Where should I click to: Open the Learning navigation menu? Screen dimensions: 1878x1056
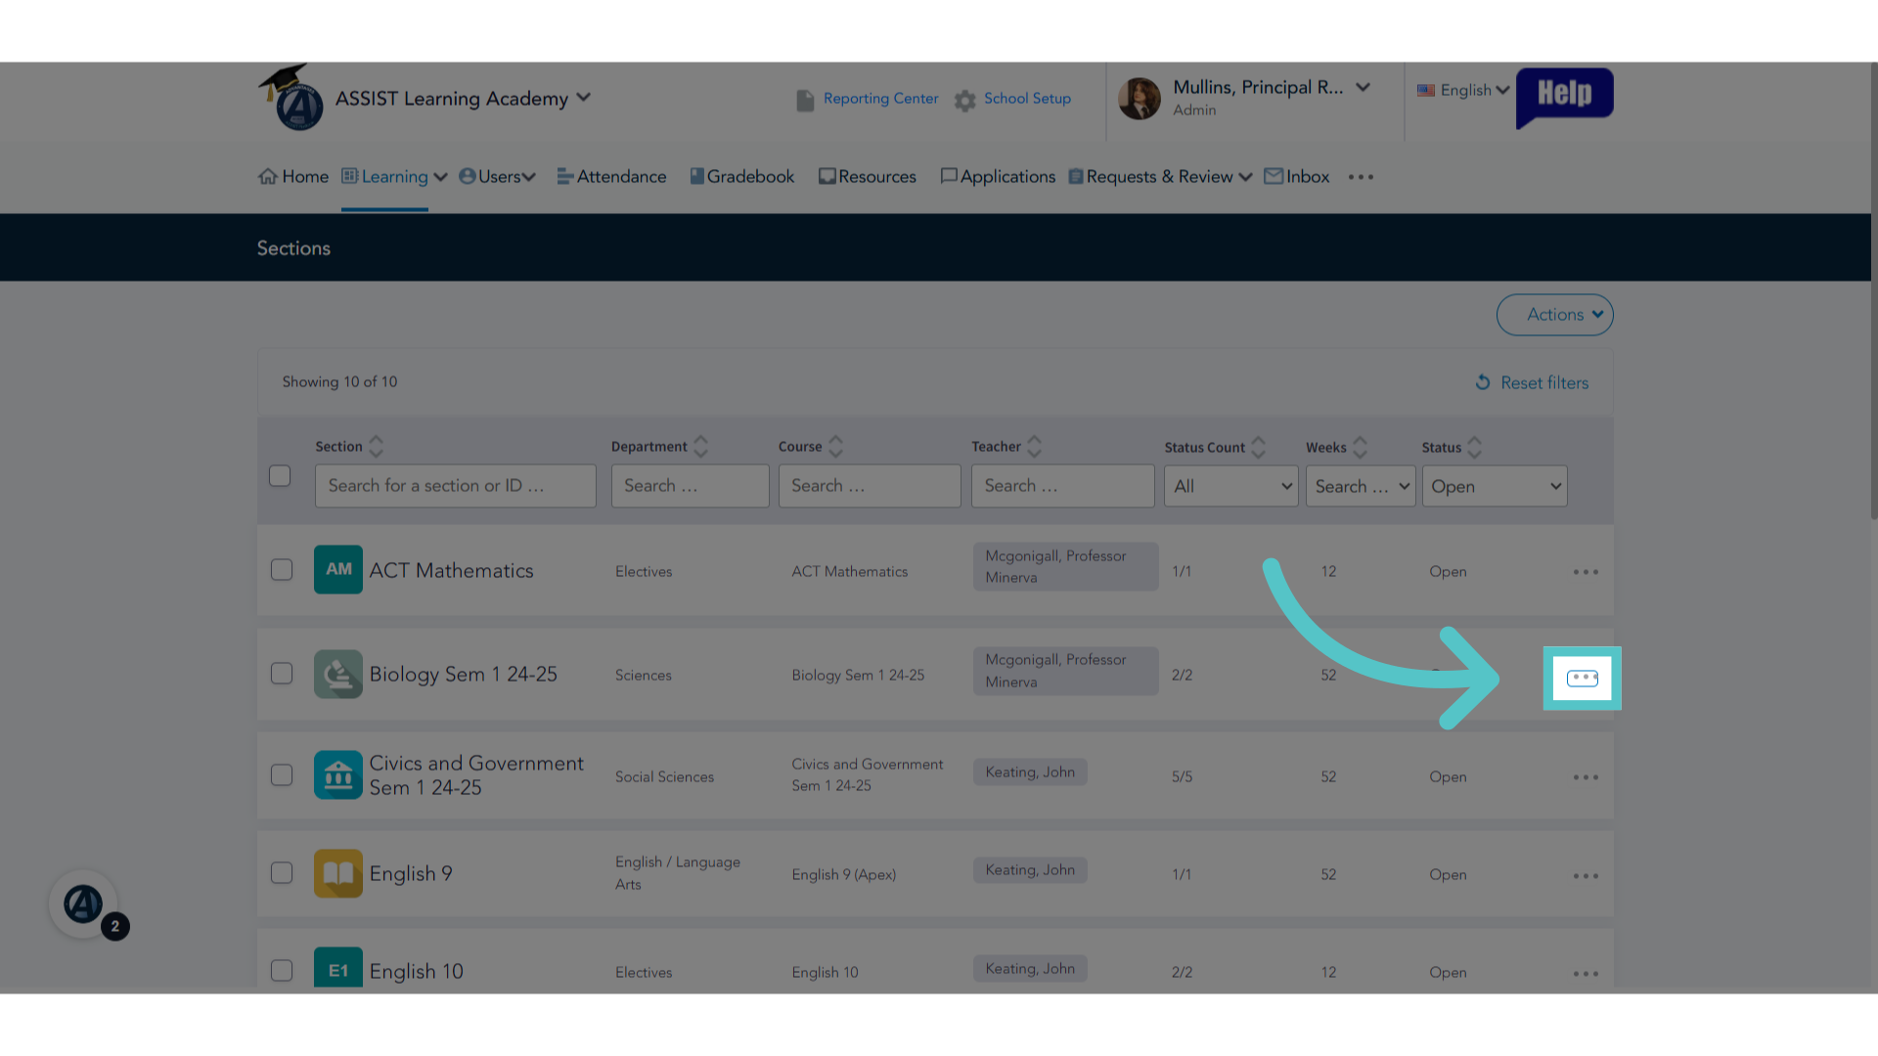coord(394,177)
